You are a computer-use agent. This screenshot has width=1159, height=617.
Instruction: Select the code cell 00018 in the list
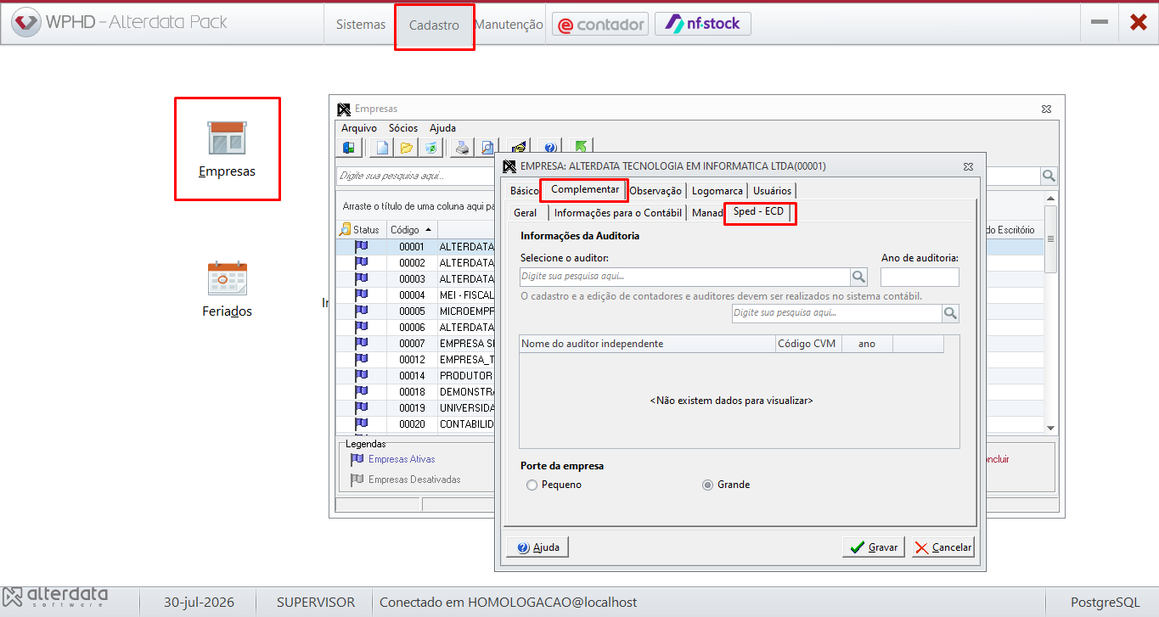412,391
